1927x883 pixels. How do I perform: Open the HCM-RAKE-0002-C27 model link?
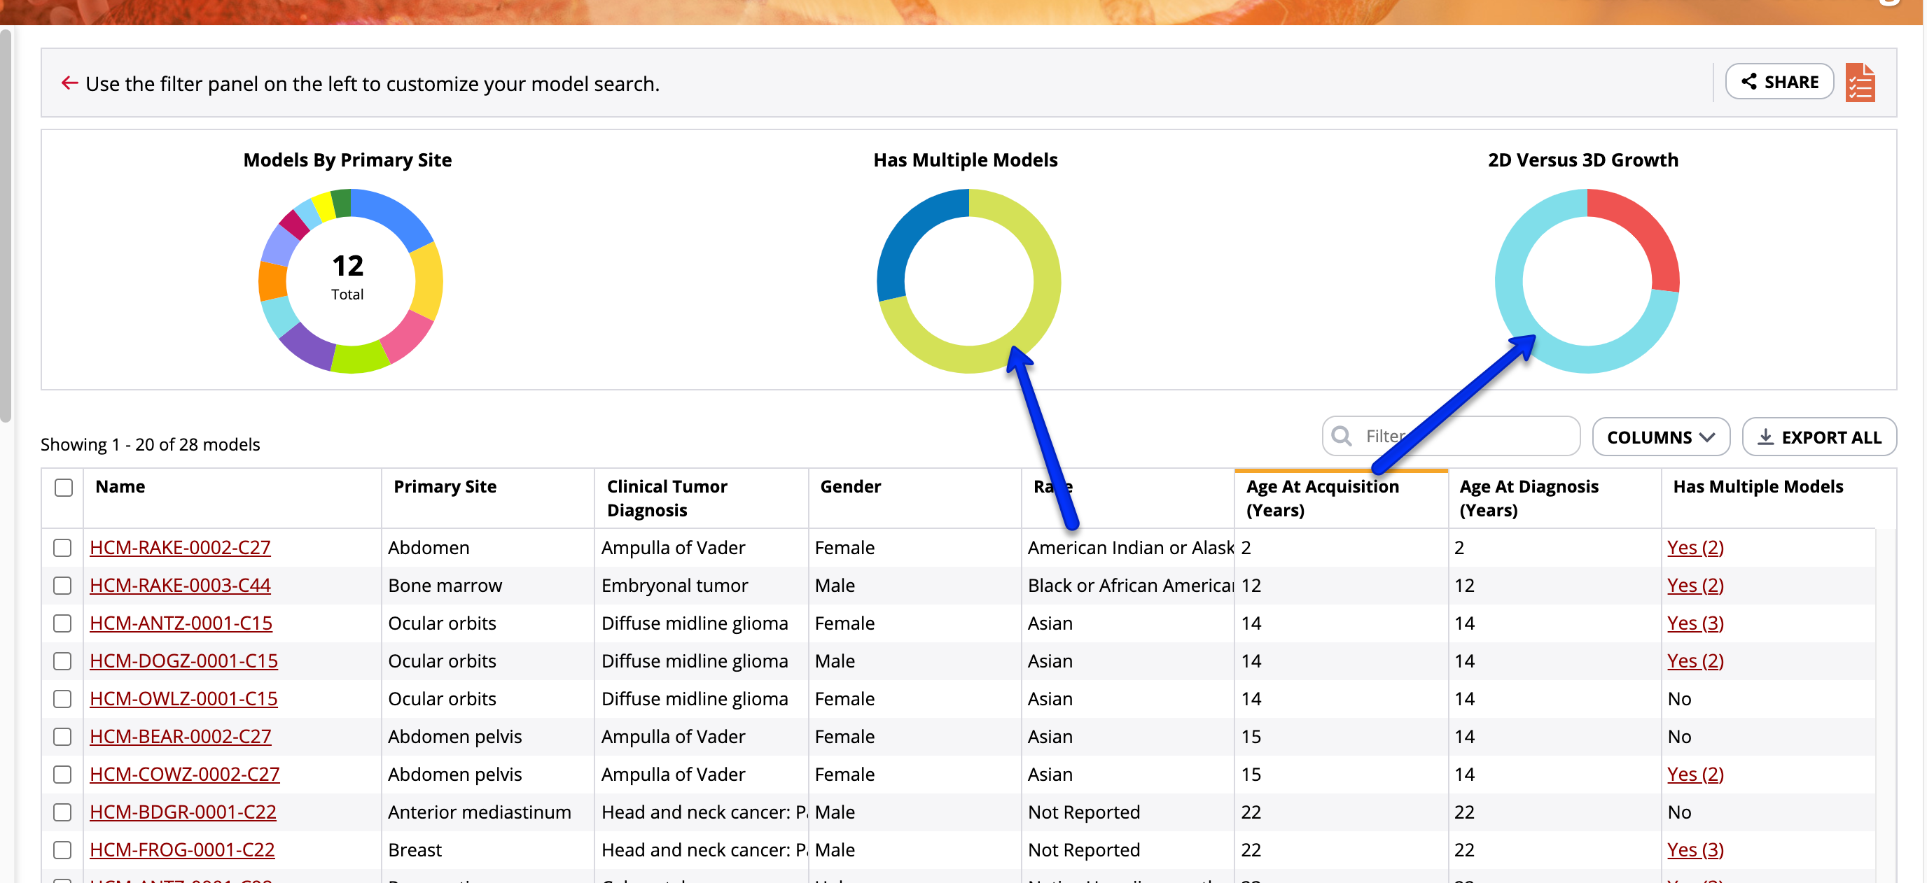tap(179, 547)
